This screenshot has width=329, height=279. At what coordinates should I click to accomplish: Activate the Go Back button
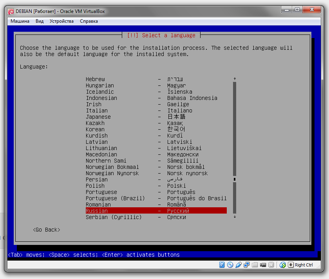[47, 230]
